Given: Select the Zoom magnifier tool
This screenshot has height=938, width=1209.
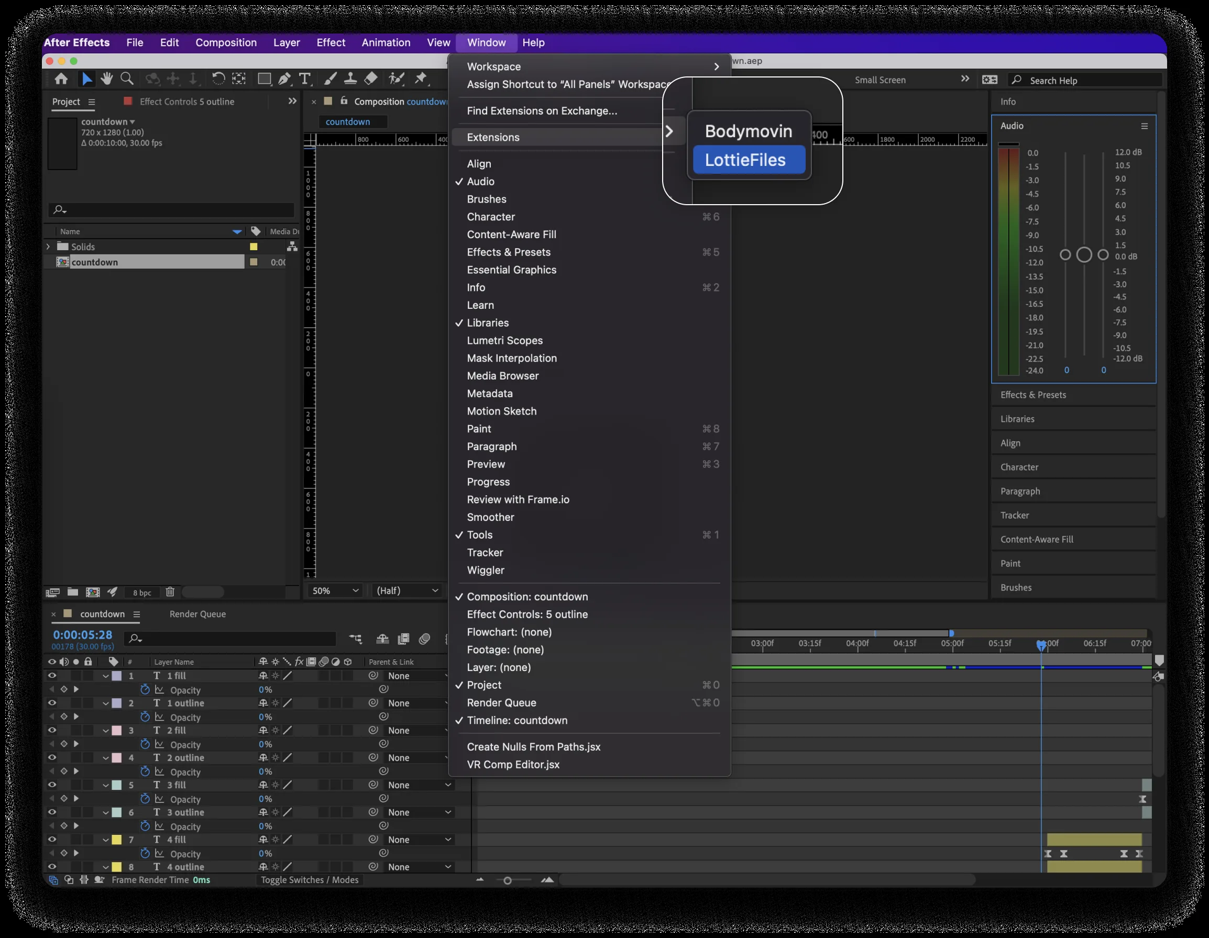Looking at the screenshot, I should (x=127, y=79).
